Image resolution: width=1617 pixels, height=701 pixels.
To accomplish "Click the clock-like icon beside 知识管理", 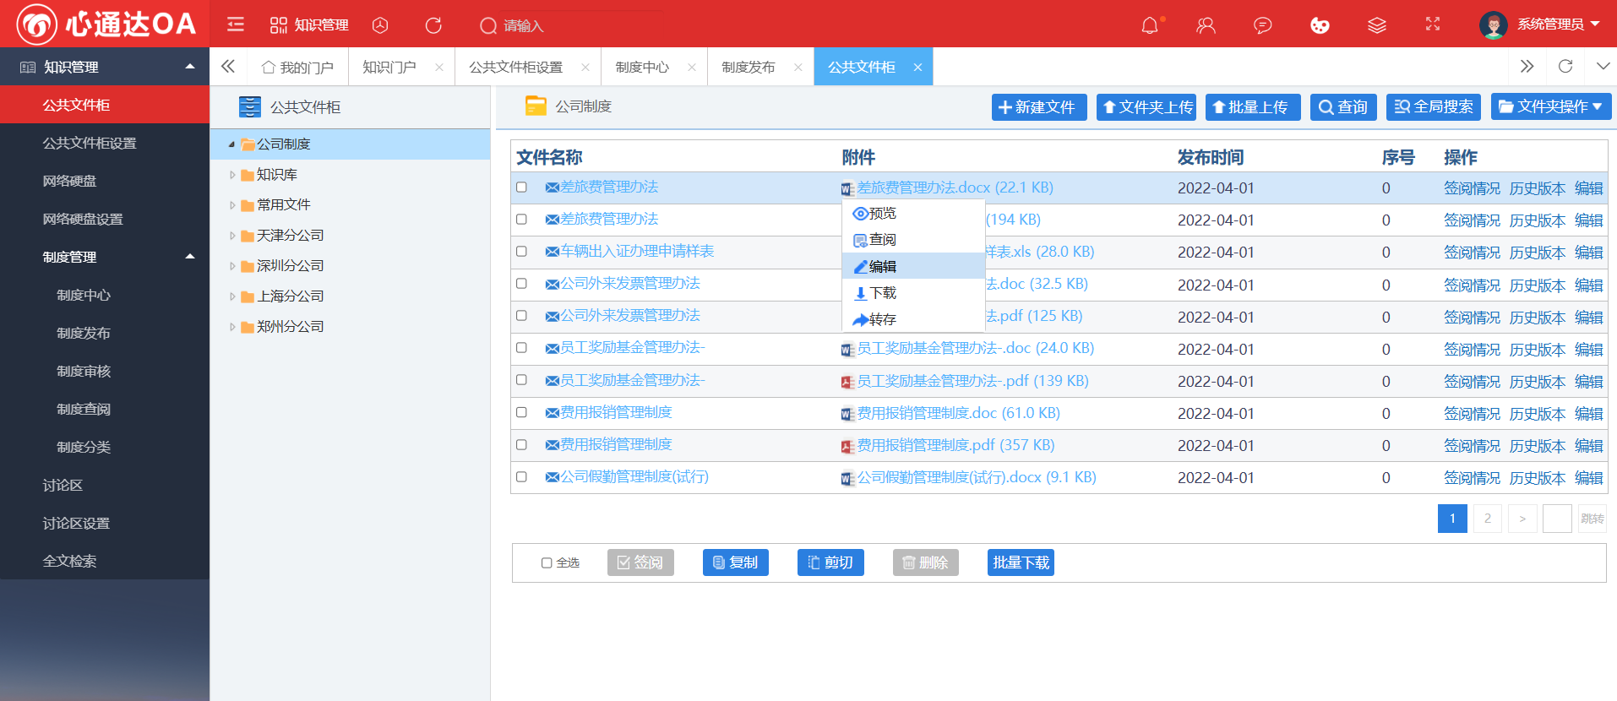I will 380,25.
